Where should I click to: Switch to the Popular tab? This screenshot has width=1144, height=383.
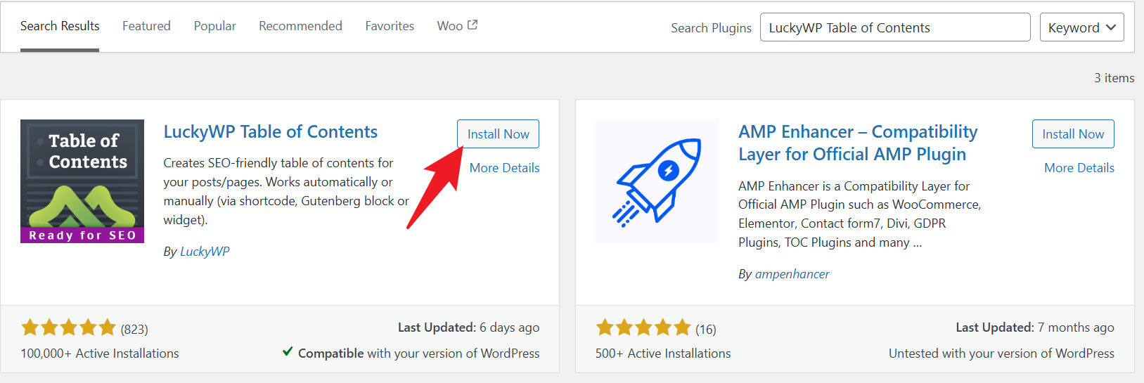tap(214, 26)
